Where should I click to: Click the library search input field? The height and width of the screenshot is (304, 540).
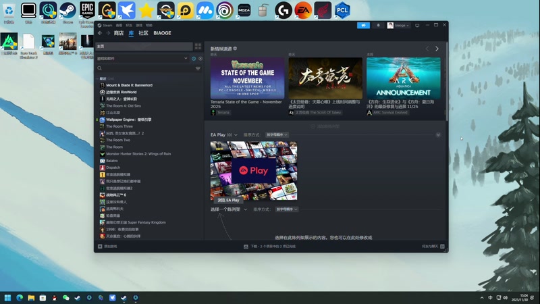[148, 68]
